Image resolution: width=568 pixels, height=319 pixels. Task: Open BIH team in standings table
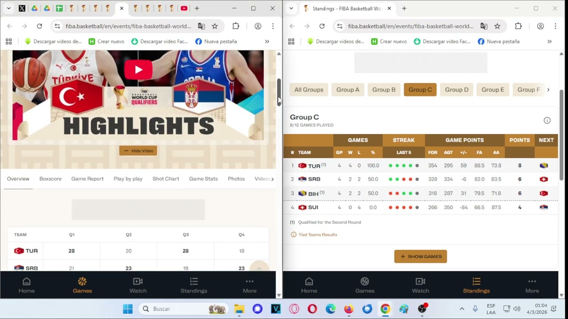pos(312,194)
